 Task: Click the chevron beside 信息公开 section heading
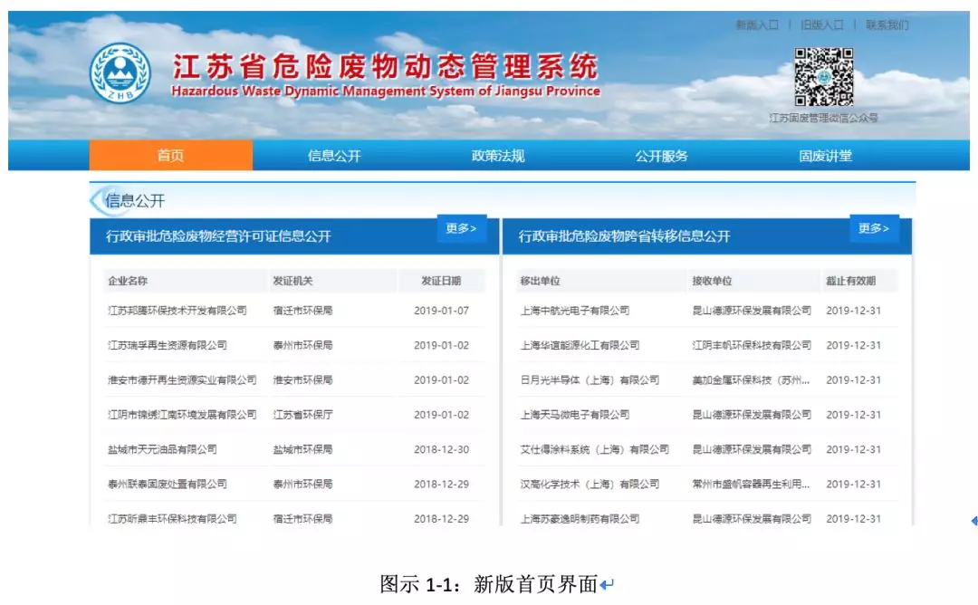pyautogui.click(x=95, y=200)
